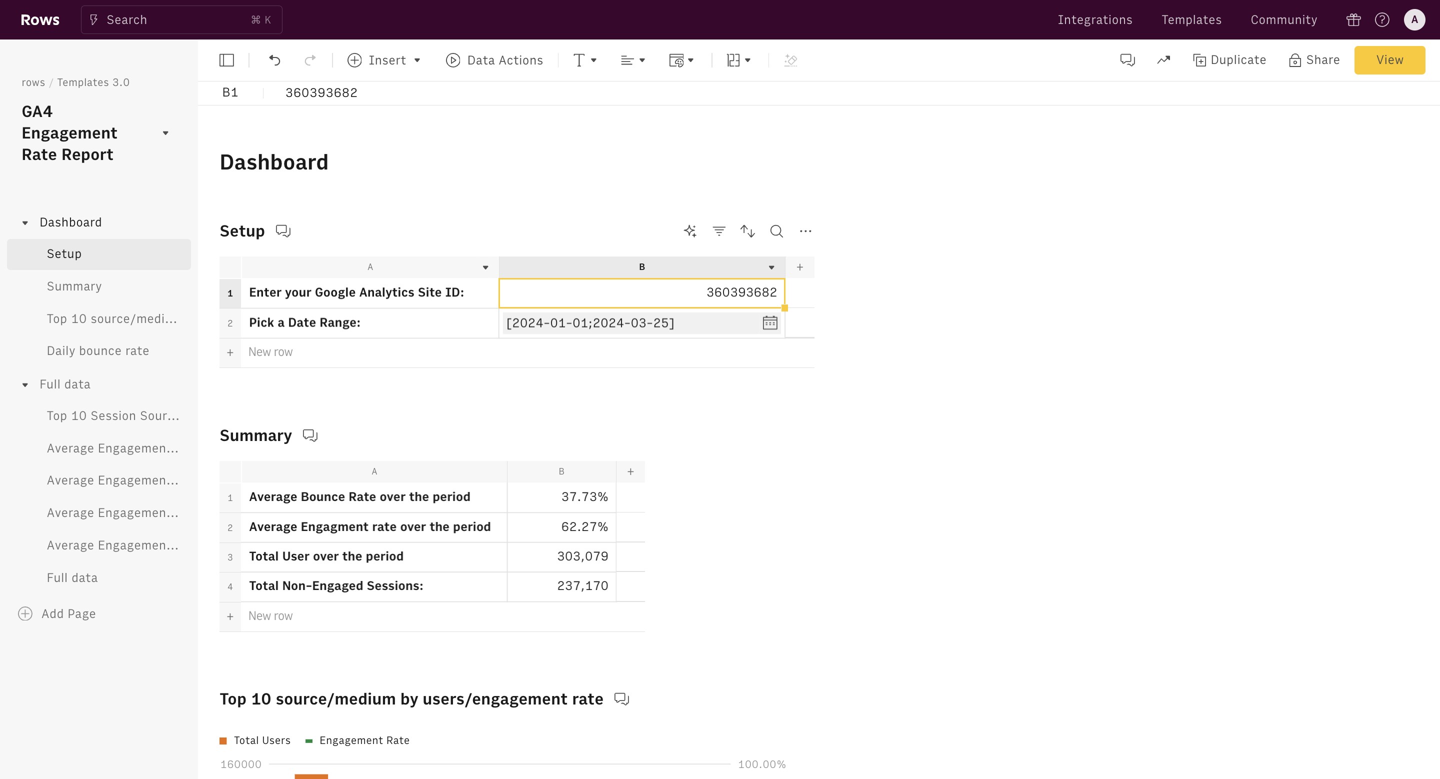Open column B header dropdown arrow
Image resolution: width=1440 pixels, height=779 pixels.
pyautogui.click(x=771, y=267)
